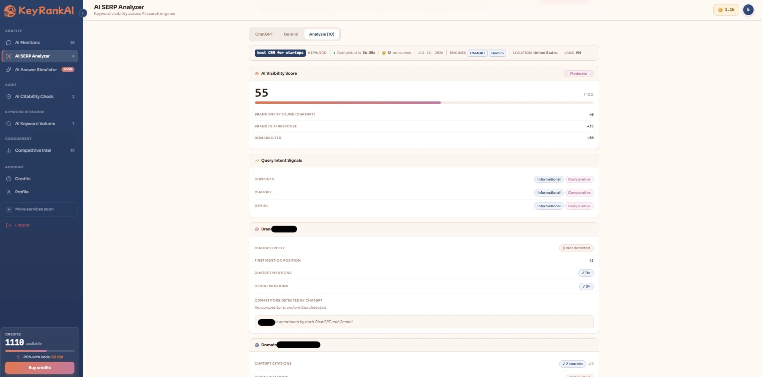
Task: Click the Brand section target icon
Action: tap(257, 229)
